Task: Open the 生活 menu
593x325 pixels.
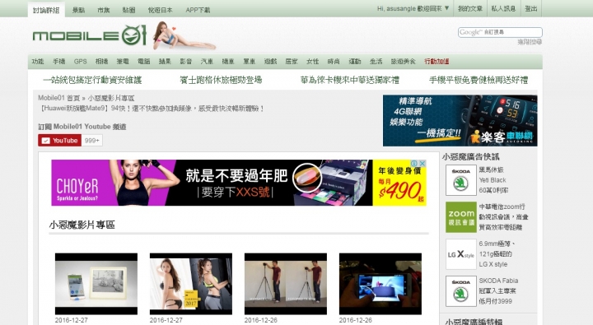Action: point(376,61)
